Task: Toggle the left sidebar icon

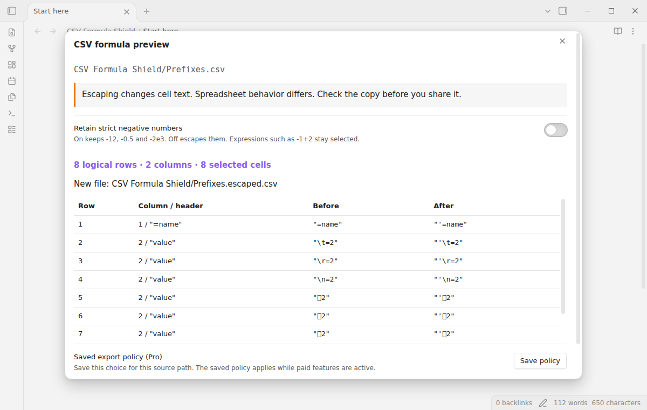Action: point(12,11)
